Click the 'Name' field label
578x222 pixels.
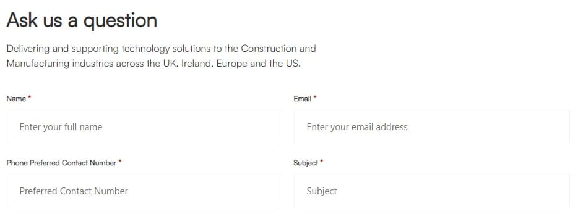16,99
